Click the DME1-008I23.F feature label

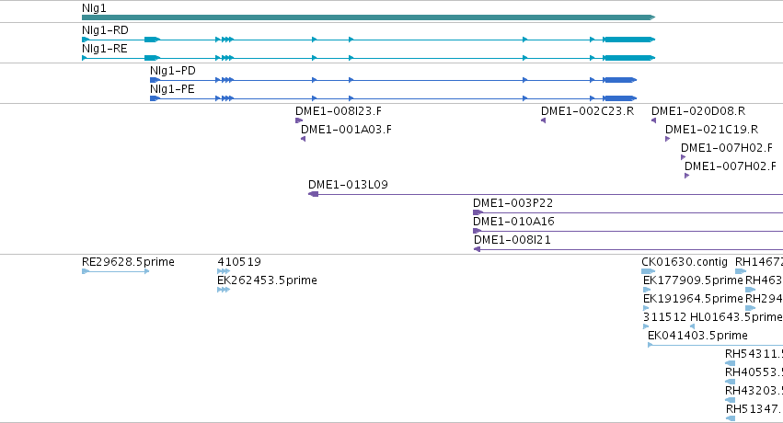(339, 111)
